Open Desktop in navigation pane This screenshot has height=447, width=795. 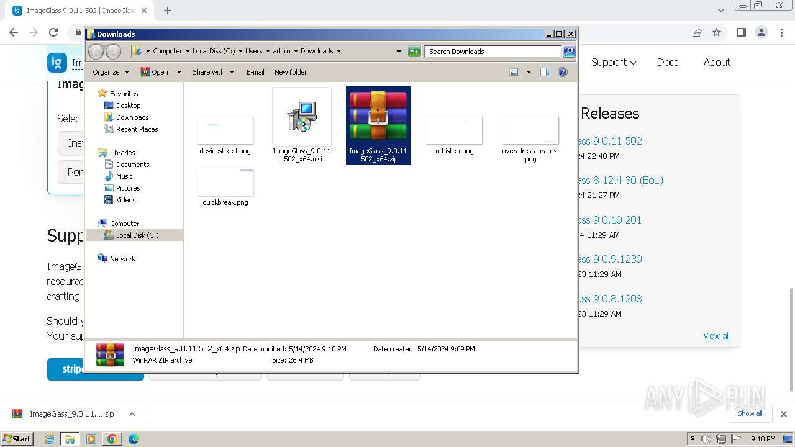pyautogui.click(x=128, y=106)
